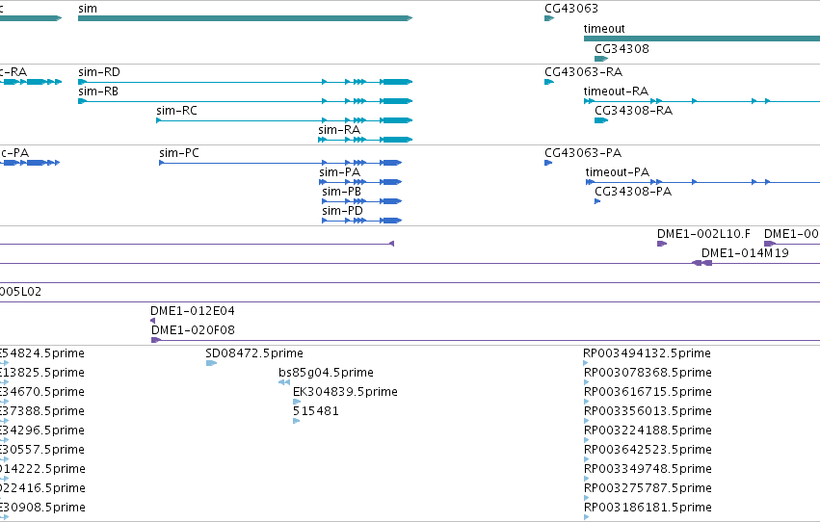The height and width of the screenshot is (522, 820).
Task: Click the bs85g04.5prime EST label
Action: [326, 373]
